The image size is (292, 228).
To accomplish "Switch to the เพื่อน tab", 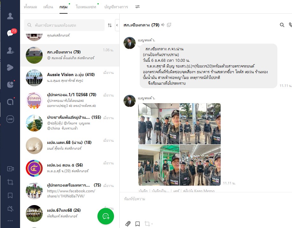I will point(48,7).
